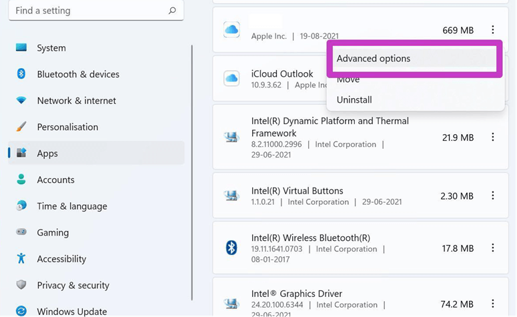517x317 pixels.
Task: Click the Gaming controller icon
Action: 21,232
